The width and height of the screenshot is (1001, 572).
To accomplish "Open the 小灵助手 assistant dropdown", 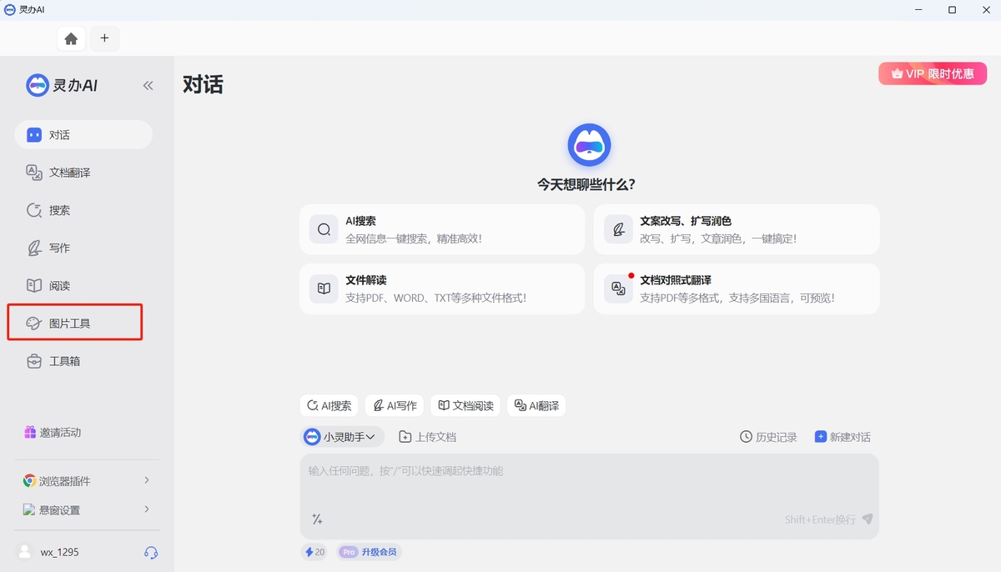I will pyautogui.click(x=342, y=437).
